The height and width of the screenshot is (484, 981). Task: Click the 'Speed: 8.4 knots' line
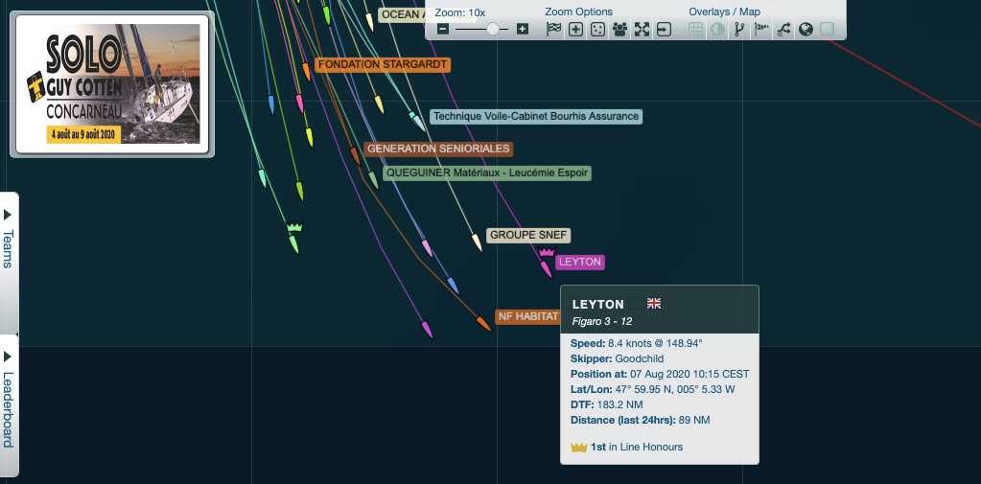[637, 343]
